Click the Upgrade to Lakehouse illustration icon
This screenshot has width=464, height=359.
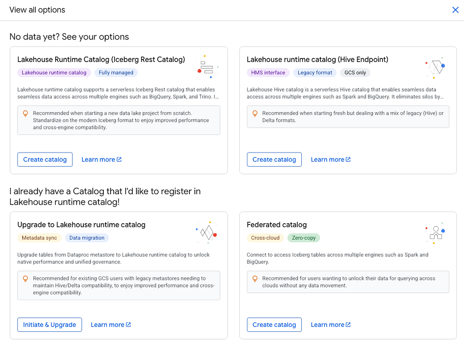click(208, 232)
